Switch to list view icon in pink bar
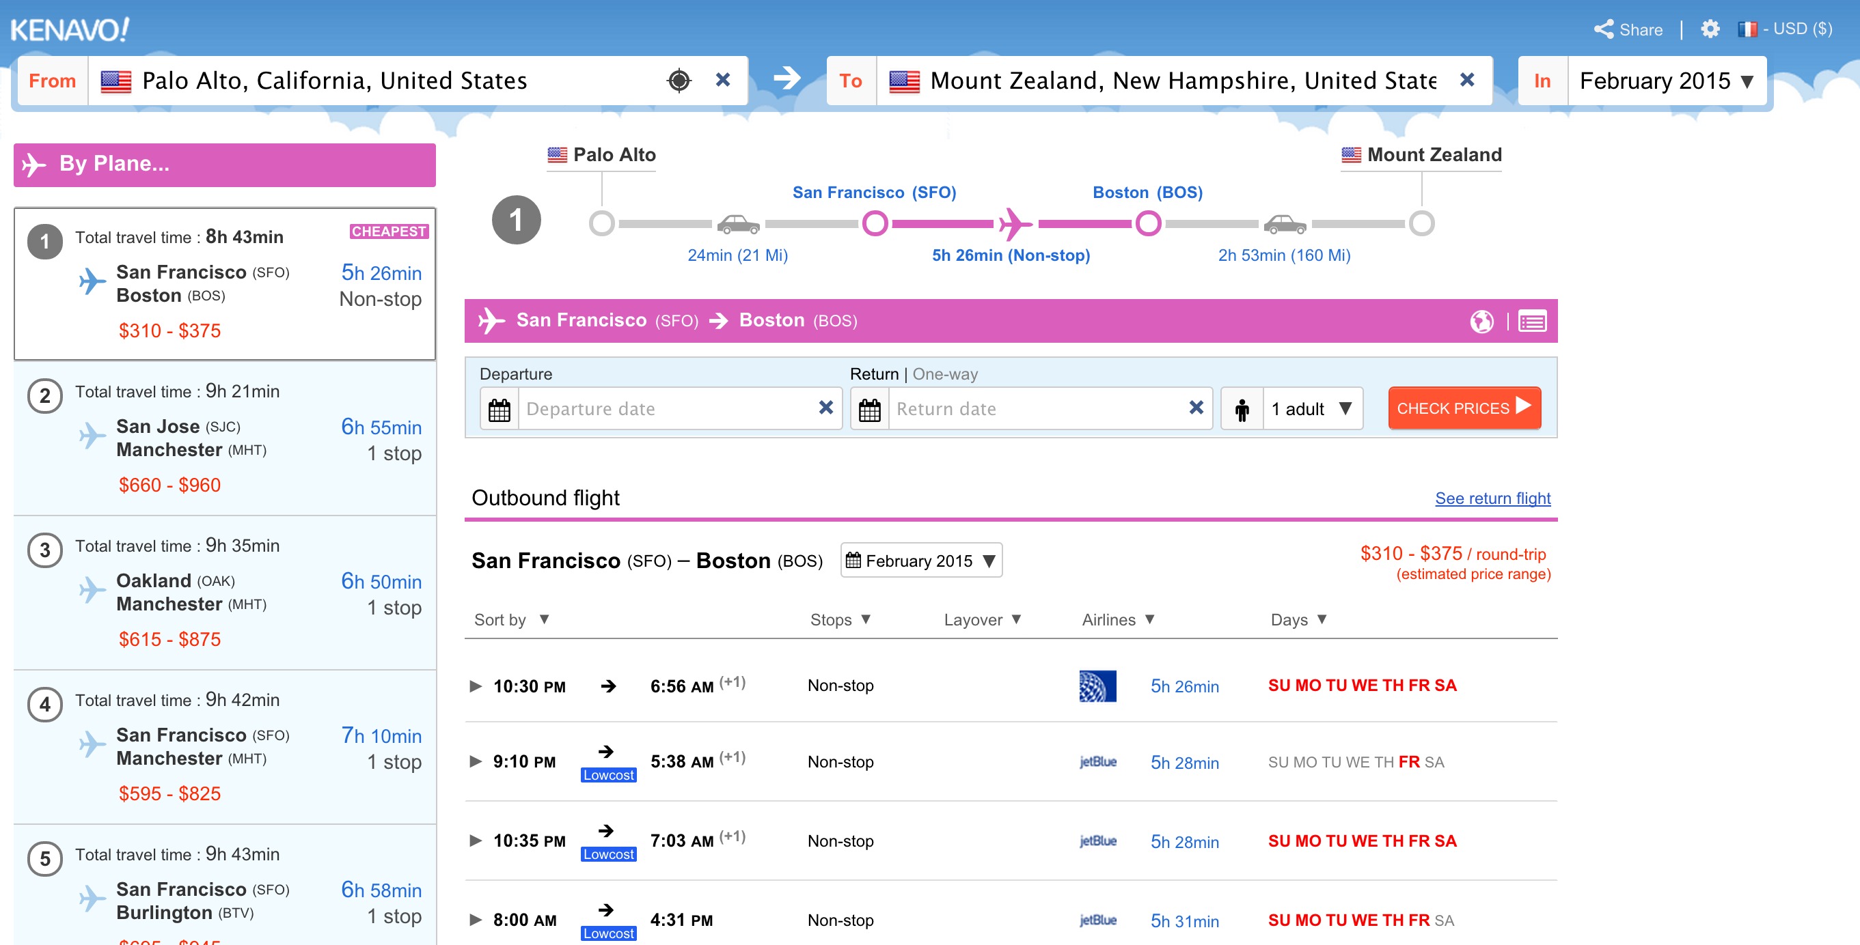The height and width of the screenshot is (945, 1860). point(1531,321)
